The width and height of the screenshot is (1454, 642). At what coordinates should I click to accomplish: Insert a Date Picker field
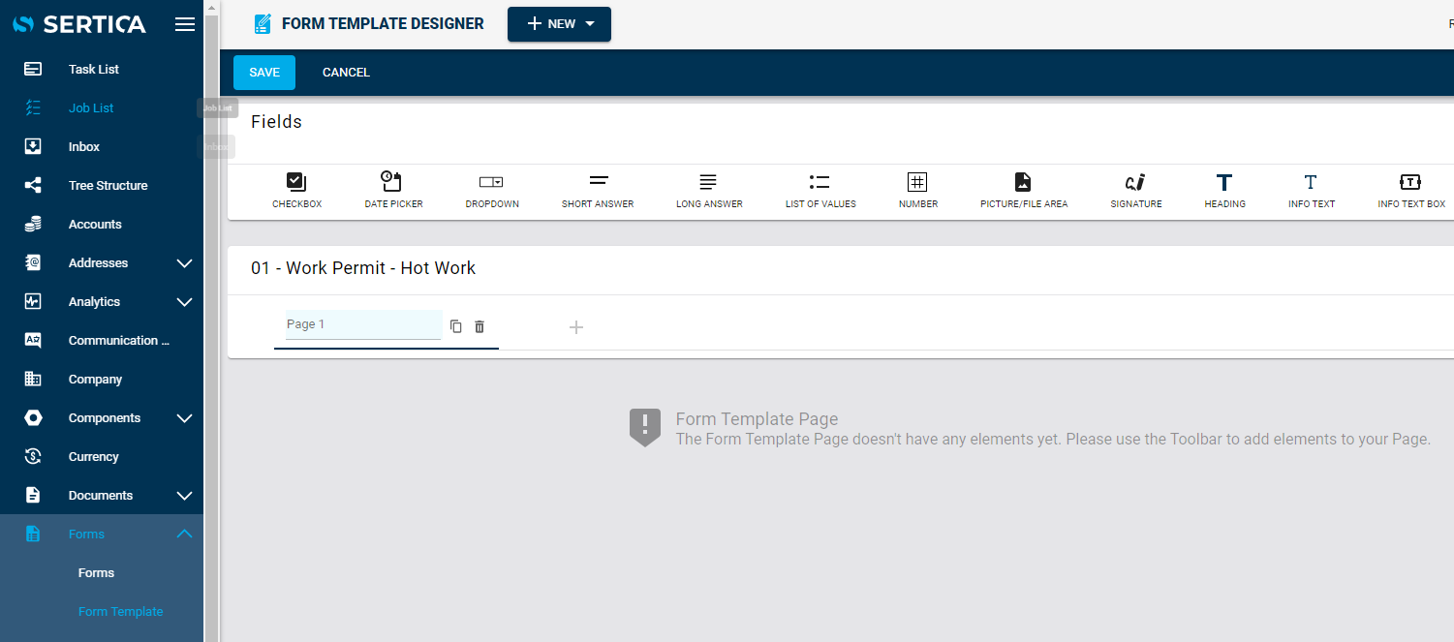(392, 190)
